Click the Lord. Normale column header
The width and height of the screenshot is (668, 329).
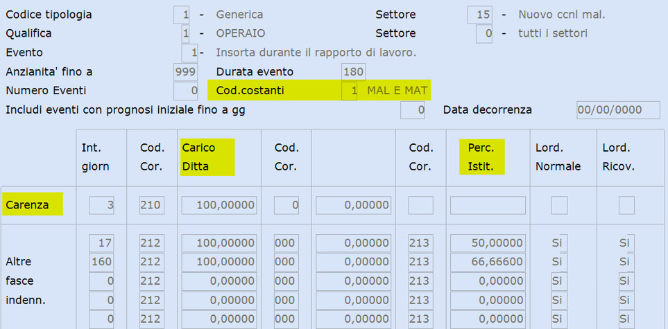click(x=558, y=157)
